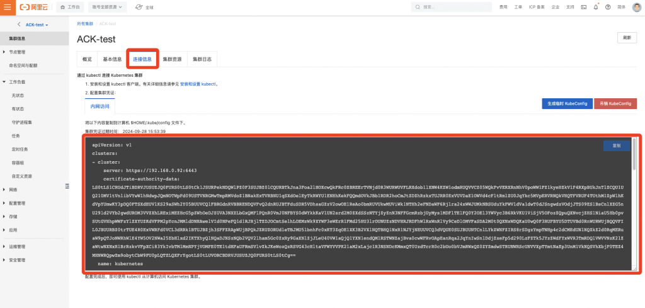Click the kubeconfig code box scrollbar
The image size is (645, 308).
coord(634,154)
